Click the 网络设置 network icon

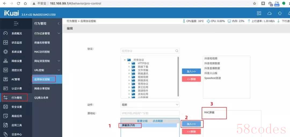6,61
